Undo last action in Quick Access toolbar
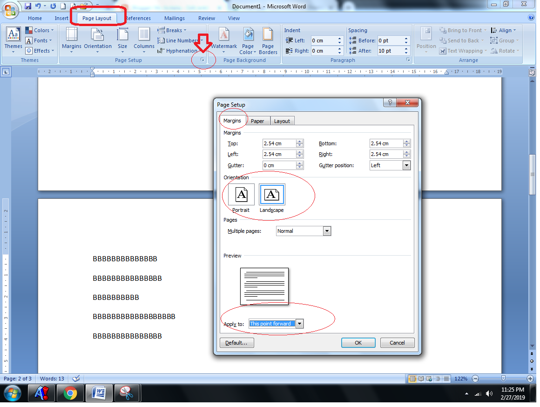 [x=38, y=6]
